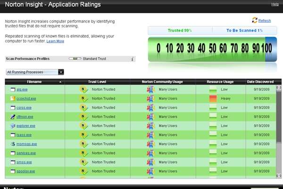Sort by the Filename column header
This screenshot has width=283, height=189.
pyautogui.click(x=34, y=82)
